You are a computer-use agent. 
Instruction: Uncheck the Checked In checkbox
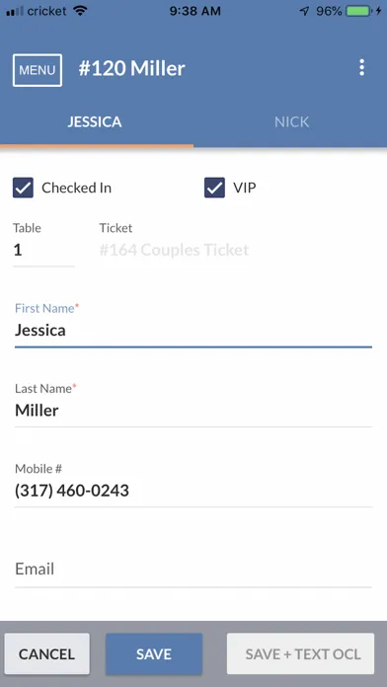(x=23, y=188)
